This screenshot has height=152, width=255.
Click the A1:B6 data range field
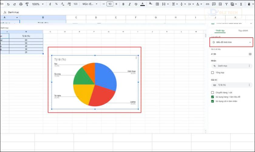pyautogui.click(x=229, y=54)
